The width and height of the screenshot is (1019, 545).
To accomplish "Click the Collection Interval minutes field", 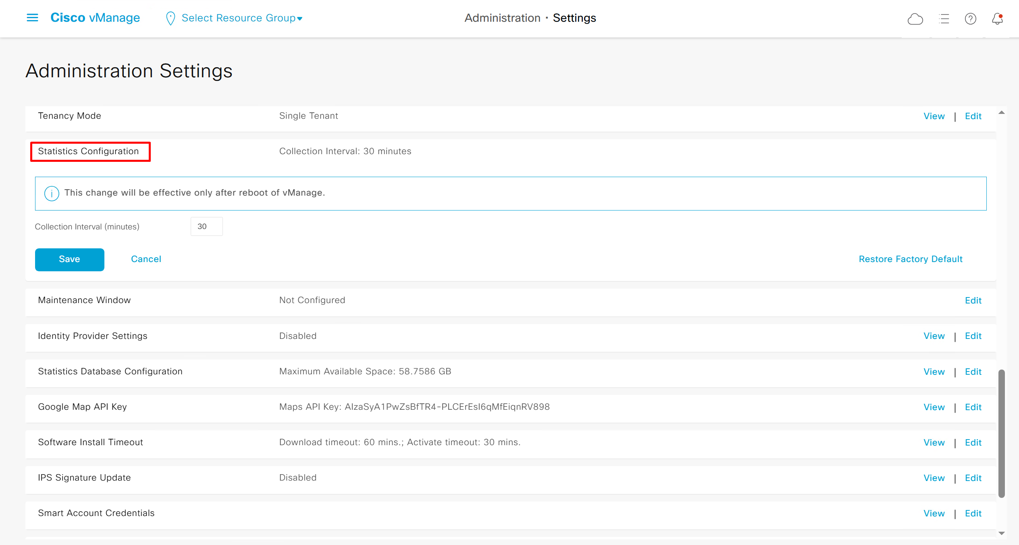I will point(206,227).
